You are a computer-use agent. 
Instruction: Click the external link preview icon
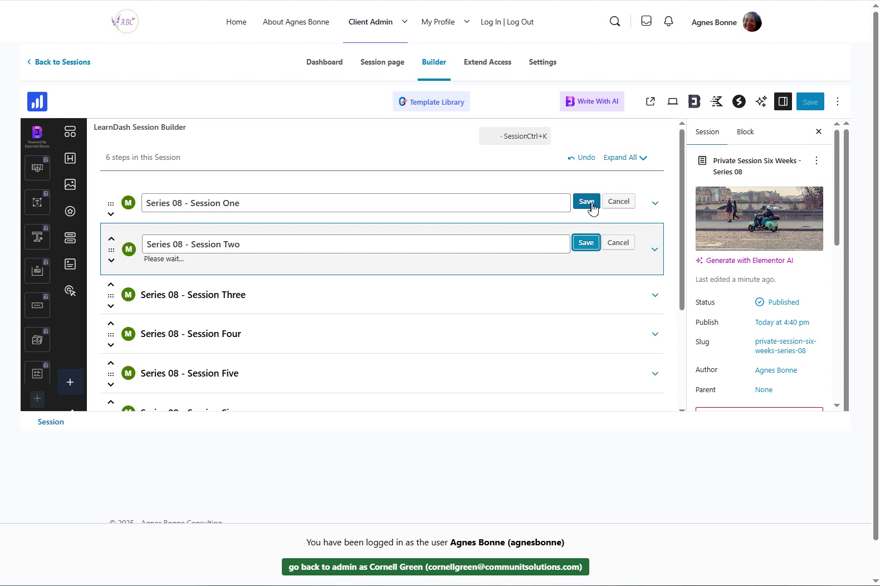(650, 101)
